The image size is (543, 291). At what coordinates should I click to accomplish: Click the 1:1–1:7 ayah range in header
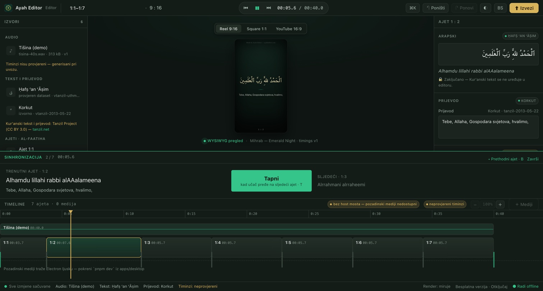(x=78, y=8)
